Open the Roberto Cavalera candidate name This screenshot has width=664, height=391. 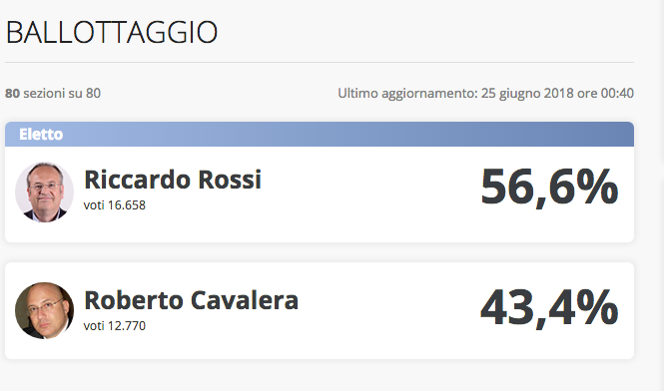(x=192, y=300)
